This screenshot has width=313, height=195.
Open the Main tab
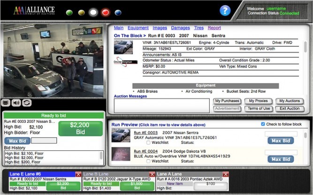point(119,28)
